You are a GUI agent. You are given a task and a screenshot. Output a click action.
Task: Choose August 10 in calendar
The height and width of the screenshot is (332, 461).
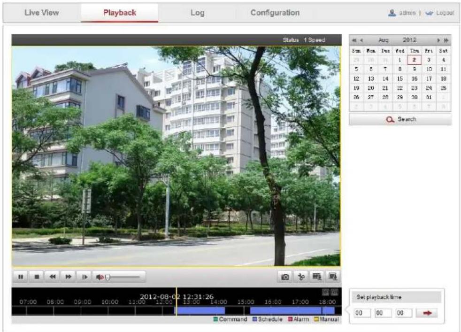pyautogui.click(x=429, y=69)
